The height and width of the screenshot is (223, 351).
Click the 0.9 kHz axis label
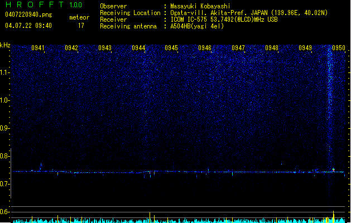click(4, 128)
